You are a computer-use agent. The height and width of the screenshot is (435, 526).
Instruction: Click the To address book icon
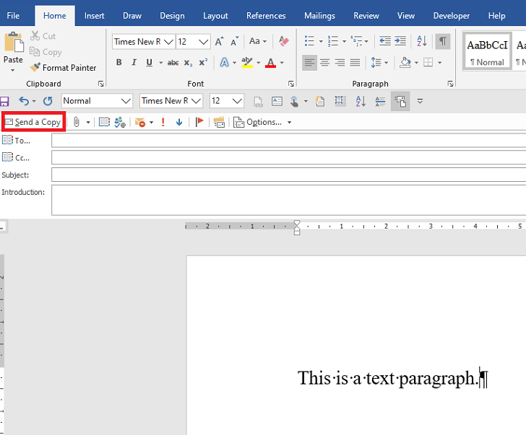coord(7,140)
